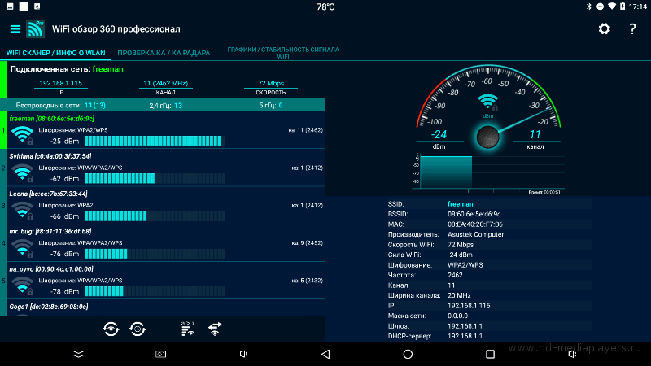Click mr. bugi [f8:d1:11:36:df:b8] network title
651x366 pixels.
[x=50, y=231]
